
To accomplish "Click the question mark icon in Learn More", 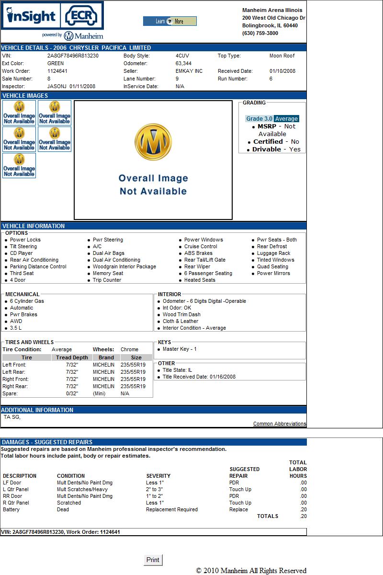I will (169, 22).
